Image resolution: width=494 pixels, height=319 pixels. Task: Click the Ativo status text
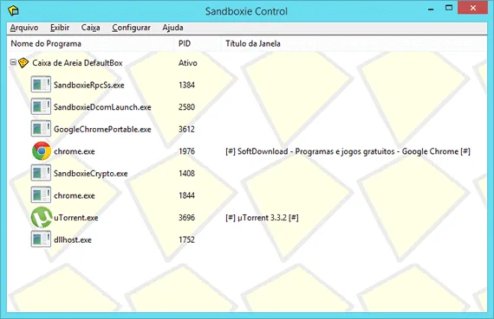click(x=188, y=63)
